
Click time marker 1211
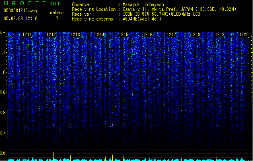(27, 35)
